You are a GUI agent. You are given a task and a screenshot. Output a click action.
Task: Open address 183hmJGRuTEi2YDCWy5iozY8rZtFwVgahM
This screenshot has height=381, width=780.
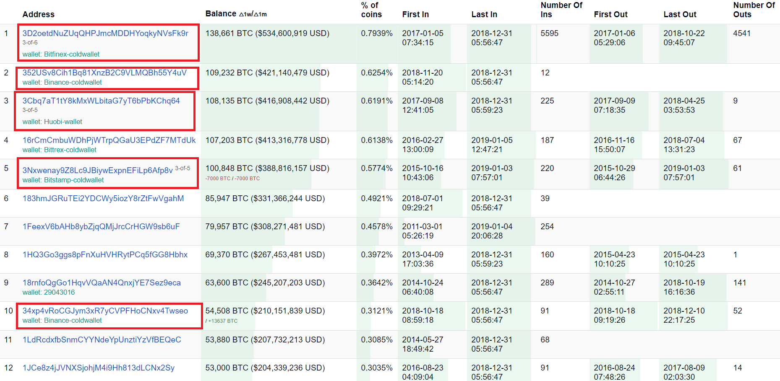pyautogui.click(x=103, y=198)
